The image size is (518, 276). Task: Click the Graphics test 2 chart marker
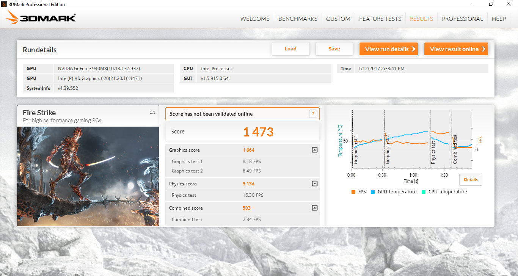click(388, 150)
